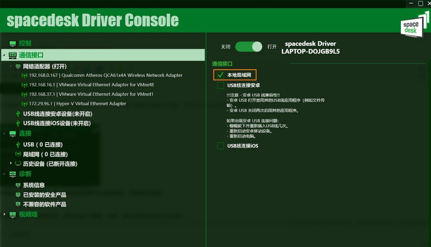Screen dimensions: 431x247
Task: Click the icon beside 不兼容的软件产品
Action: [x=18, y=204]
